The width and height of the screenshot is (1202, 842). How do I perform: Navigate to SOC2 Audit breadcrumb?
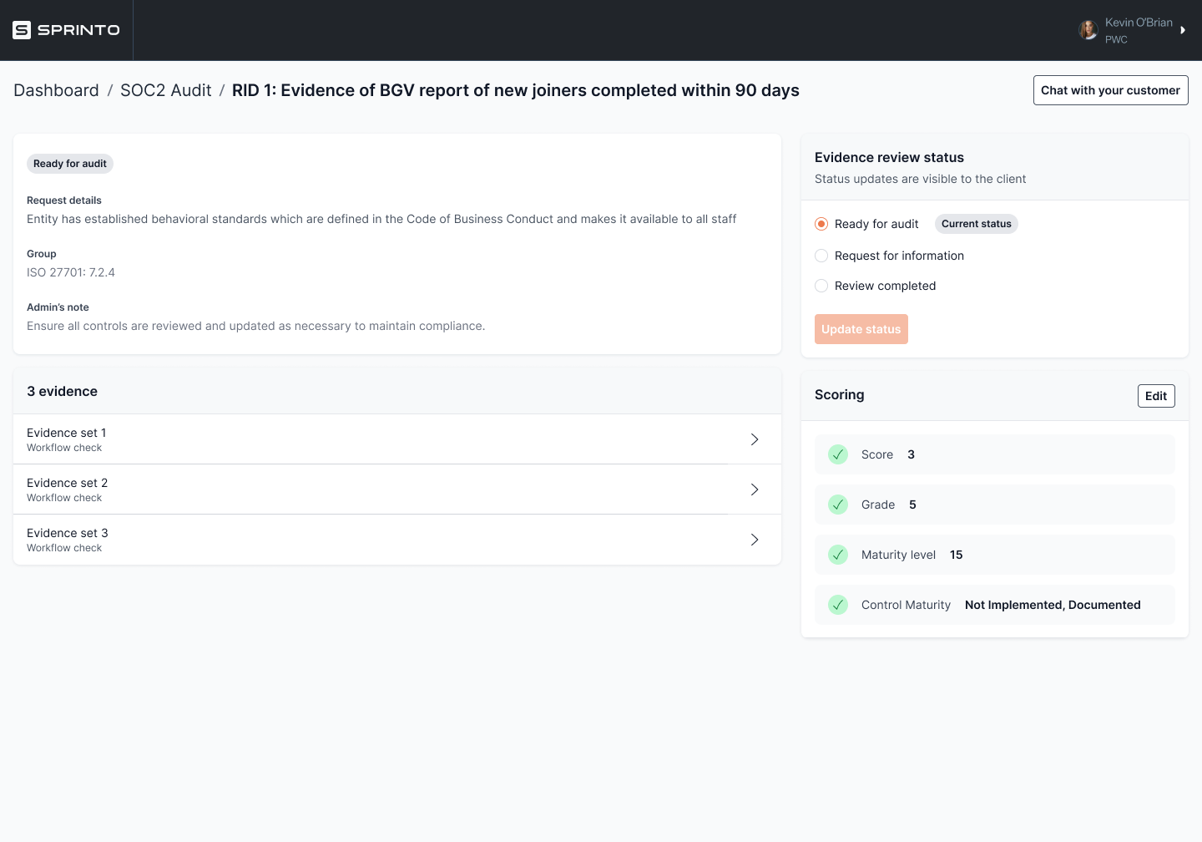coord(166,90)
